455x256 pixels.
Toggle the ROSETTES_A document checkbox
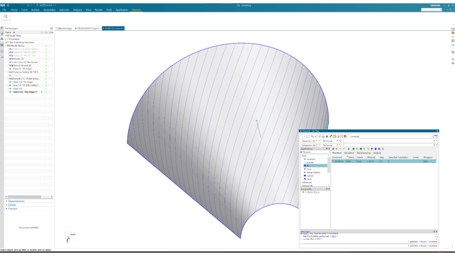pyautogui.click(x=302, y=192)
